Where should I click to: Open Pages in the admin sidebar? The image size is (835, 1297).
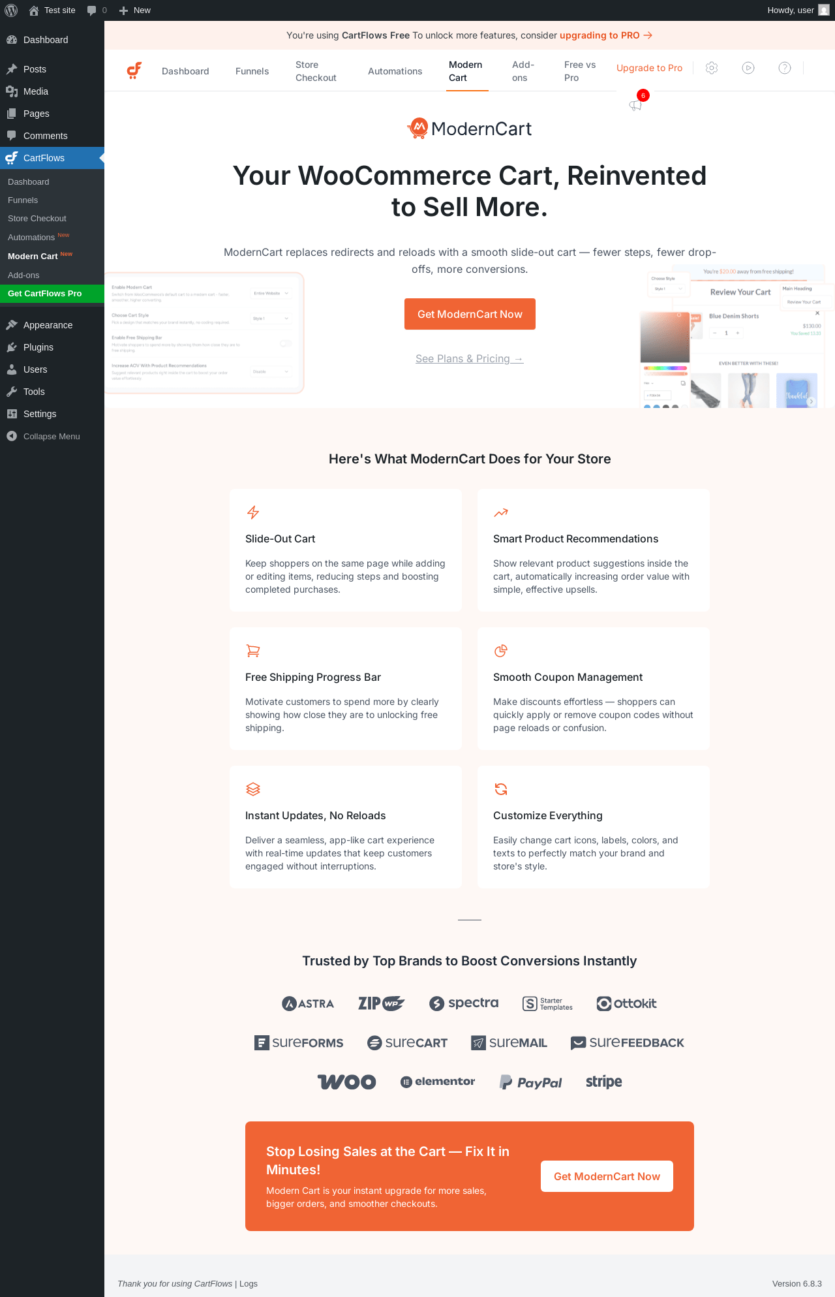coord(52,114)
